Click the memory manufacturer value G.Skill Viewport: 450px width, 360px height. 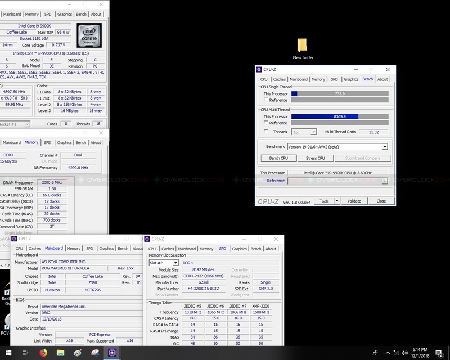pyautogui.click(x=204, y=282)
